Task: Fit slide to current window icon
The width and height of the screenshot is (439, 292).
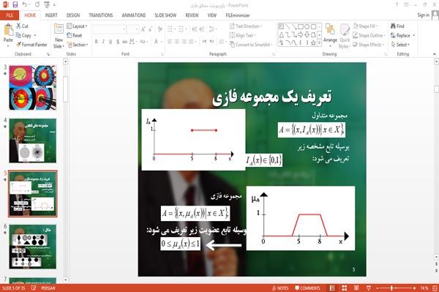Action: (x=435, y=288)
